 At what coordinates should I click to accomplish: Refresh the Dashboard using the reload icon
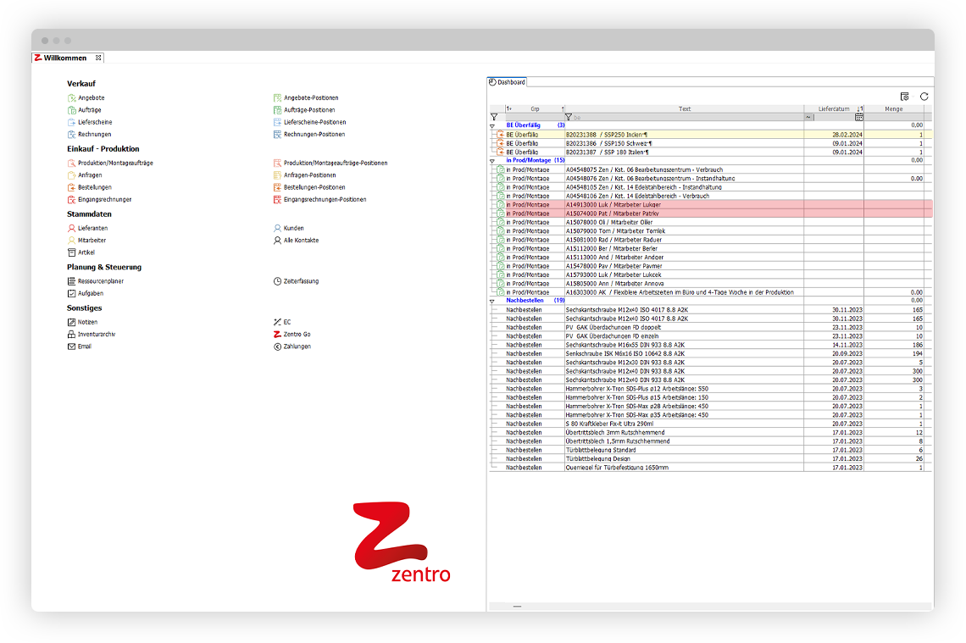(923, 97)
